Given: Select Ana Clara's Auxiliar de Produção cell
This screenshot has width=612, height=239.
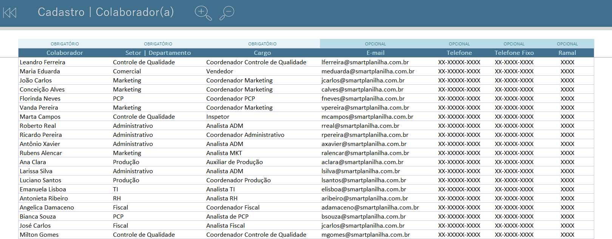Looking at the screenshot, I should 234,162.
